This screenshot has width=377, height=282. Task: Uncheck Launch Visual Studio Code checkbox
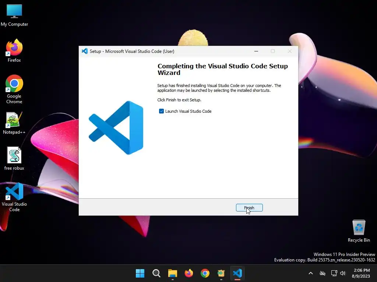click(x=161, y=111)
